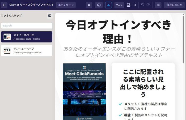186x120 pixels.
Task: Click the funnel steps search field
Action: click(x=27, y=26)
